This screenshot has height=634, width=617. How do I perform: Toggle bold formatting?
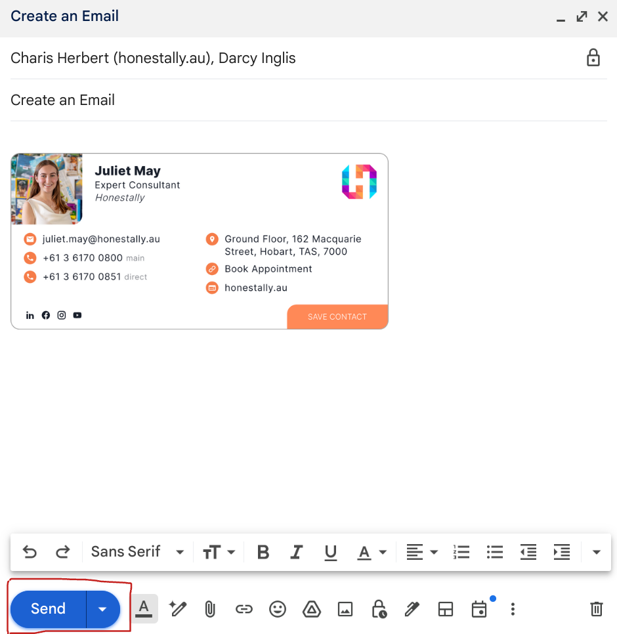[x=263, y=552]
